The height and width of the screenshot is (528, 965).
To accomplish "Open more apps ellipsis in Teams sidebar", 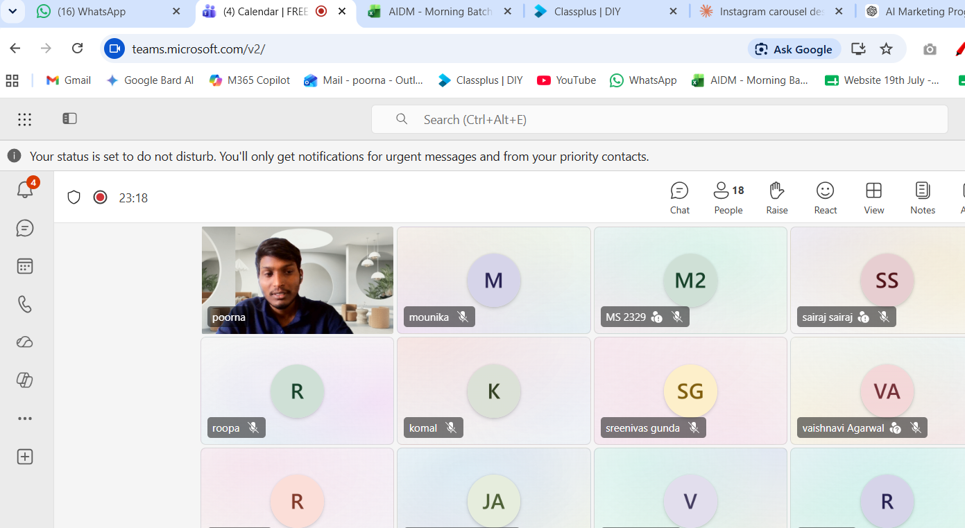I will [25, 419].
